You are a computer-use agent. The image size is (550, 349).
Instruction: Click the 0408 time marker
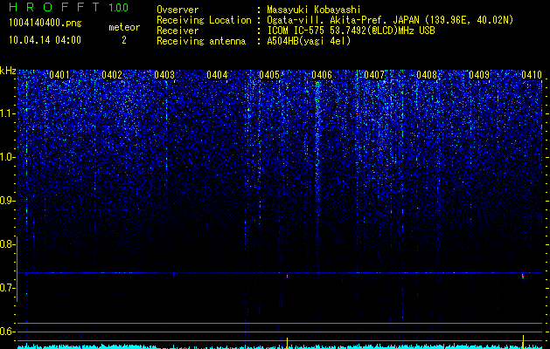[x=427, y=75]
